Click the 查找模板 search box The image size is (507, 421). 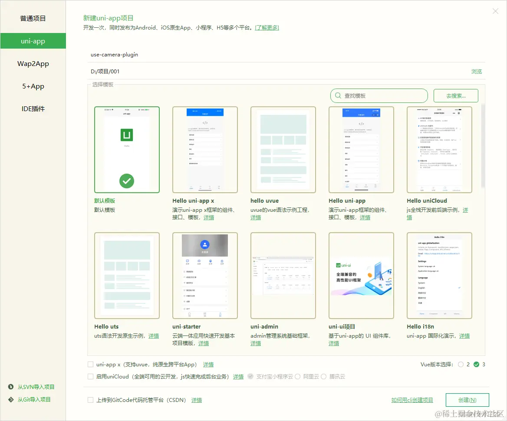click(x=379, y=96)
